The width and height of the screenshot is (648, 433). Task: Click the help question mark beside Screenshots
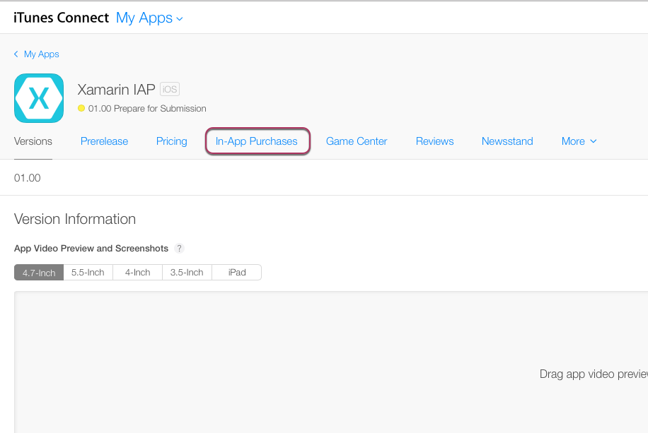pyautogui.click(x=179, y=249)
